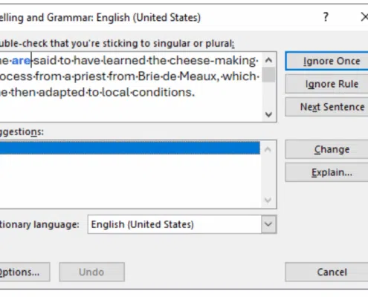Cancel the grammar check dialog
Image resolution: width=368 pixels, height=297 pixels.
point(327,272)
